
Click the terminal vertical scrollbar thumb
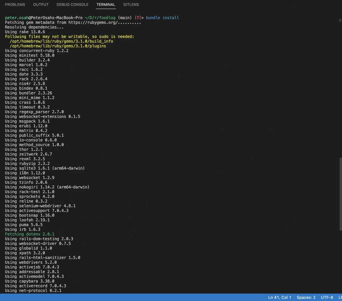pos(341,194)
